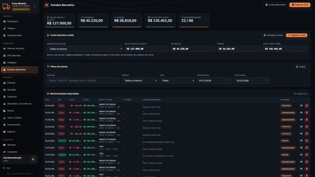
Task: Click the DEMONSTRATIVO badge
Action: [21, 9]
